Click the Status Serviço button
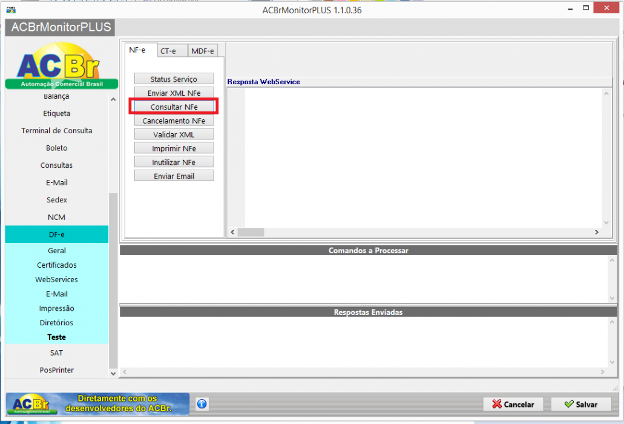The height and width of the screenshot is (424, 624). click(174, 79)
